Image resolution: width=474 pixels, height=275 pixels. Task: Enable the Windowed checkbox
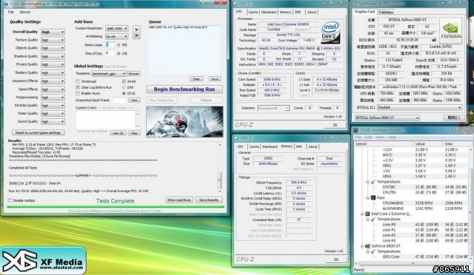tap(78, 81)
